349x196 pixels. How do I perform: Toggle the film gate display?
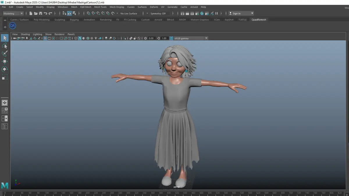coord(49,38)
